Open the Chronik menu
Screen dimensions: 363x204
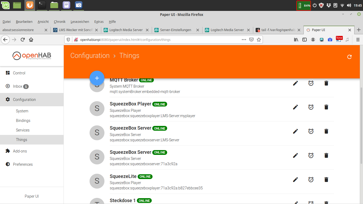(60, 22)
